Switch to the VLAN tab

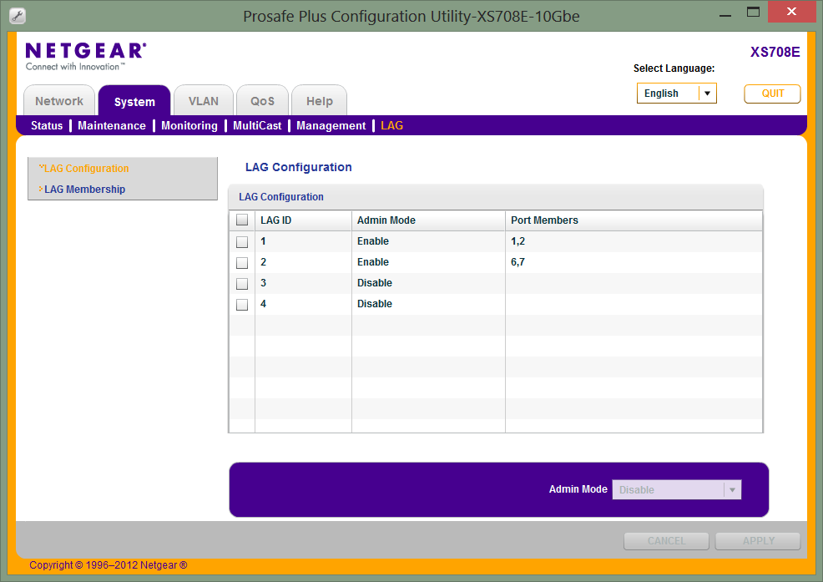point(204,100)
